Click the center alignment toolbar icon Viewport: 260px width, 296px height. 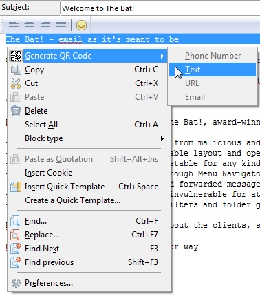tap(30, 25)
